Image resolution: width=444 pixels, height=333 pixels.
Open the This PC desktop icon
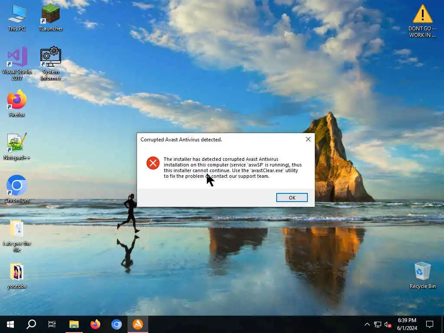coord(17,17)
